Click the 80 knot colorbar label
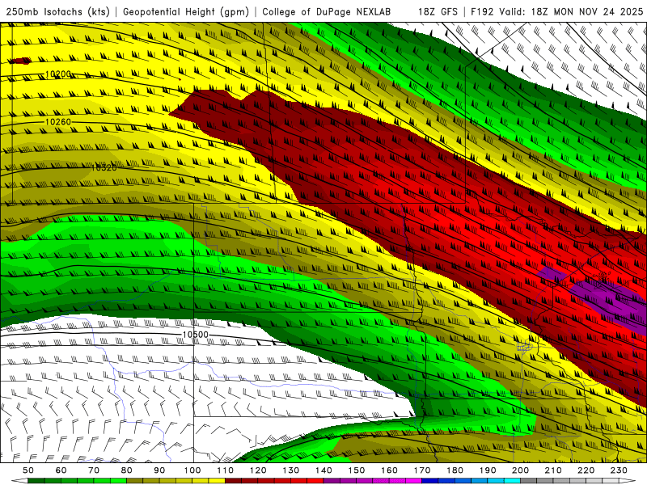Viewport: 647px width, 485px height. 127,470
